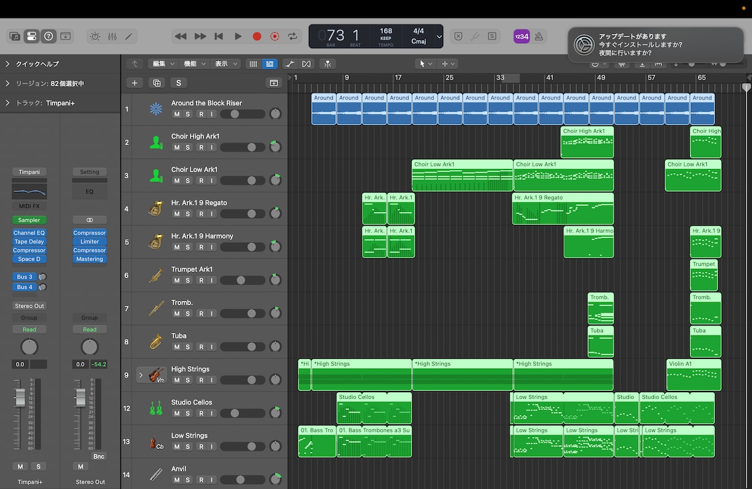Click the Anvil track icon
Viewport: 752px width, 489px height.
[x=156, y=475]
